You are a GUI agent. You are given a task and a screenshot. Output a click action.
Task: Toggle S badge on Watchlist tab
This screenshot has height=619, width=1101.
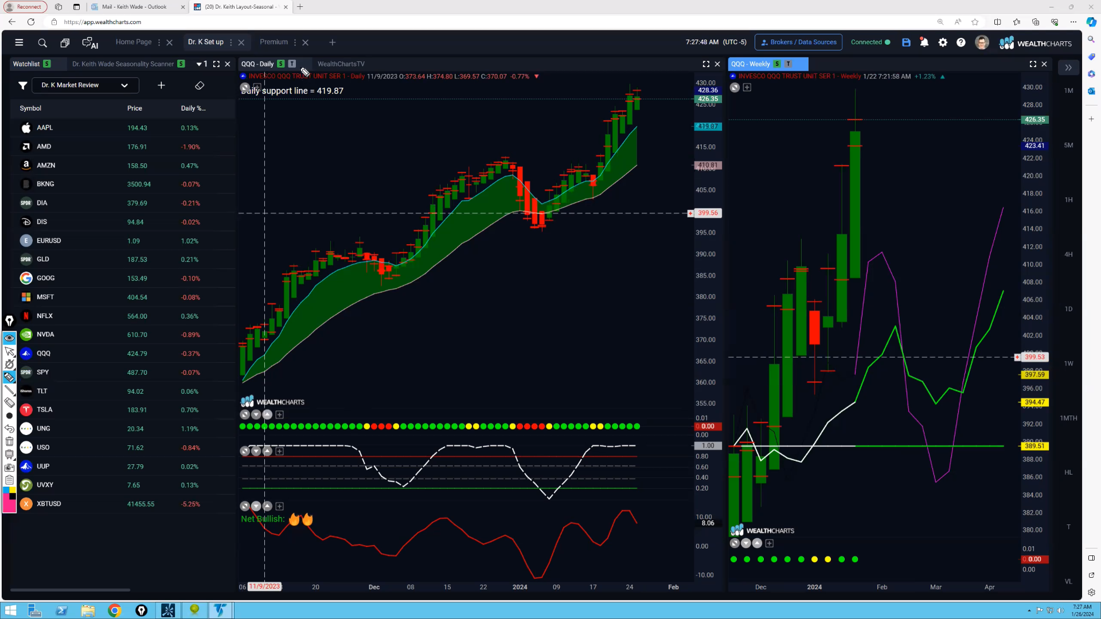click(47, 64)
